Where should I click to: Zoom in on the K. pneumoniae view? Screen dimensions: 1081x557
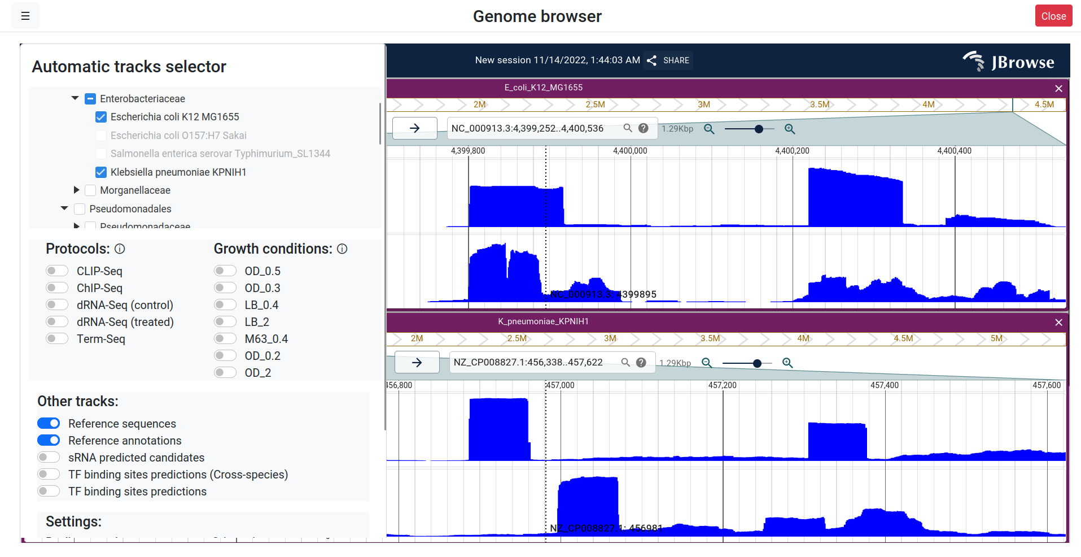[x=787, y=363]
